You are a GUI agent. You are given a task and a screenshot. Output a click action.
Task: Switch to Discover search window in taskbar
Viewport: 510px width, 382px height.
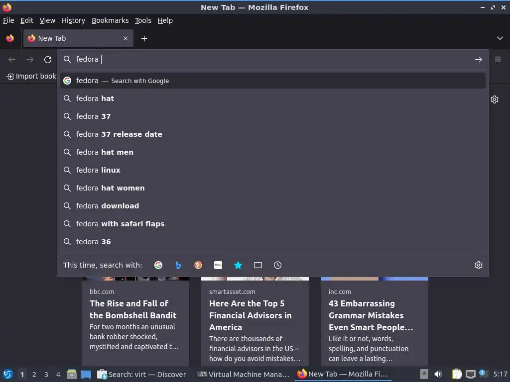click(x=142, y=374)
